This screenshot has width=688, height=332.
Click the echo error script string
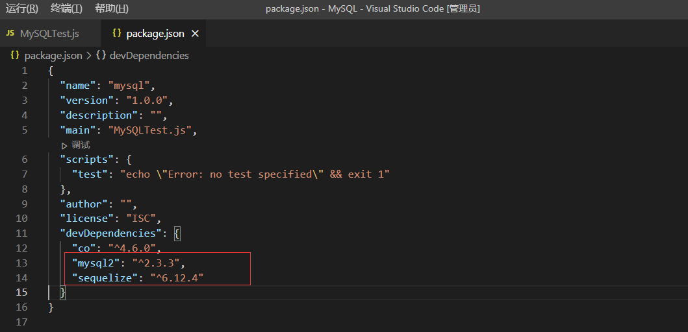coord(255,174)
